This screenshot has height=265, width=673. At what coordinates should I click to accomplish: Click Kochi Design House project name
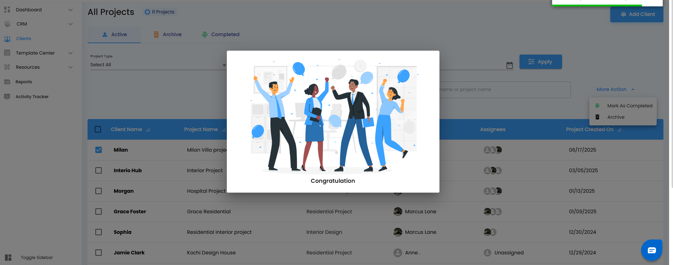(211, 253)
